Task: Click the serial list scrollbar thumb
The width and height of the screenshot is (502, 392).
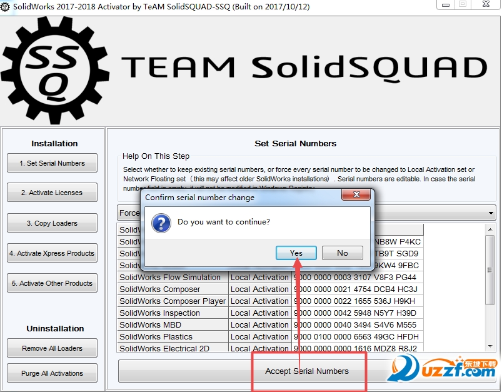Action: tap(490, 270)
